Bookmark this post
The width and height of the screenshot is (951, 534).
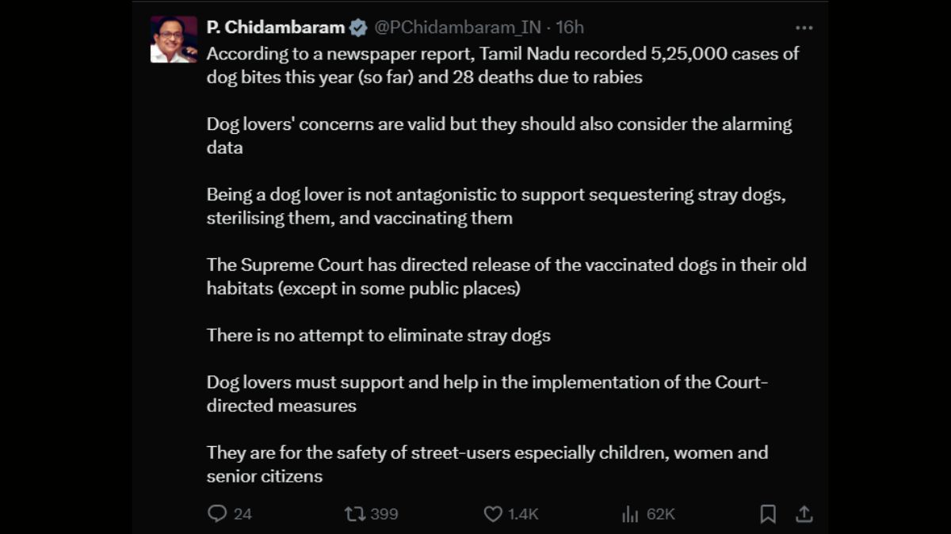pyautogui.click(x=768, y=514)
